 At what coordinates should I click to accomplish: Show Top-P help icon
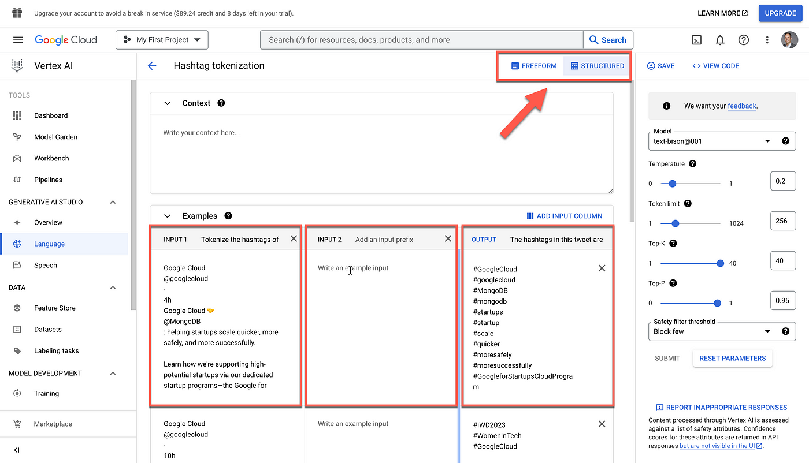pyautogui.click(x=673, y=283)
